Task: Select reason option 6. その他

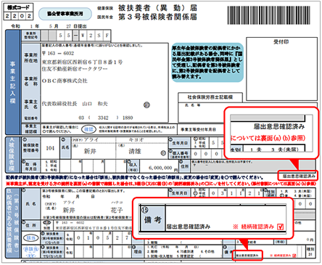Action: 208,252
